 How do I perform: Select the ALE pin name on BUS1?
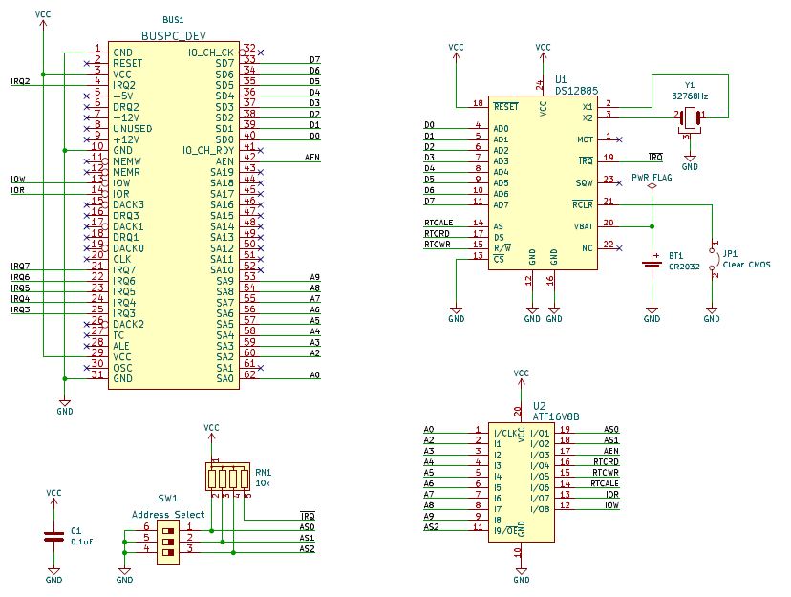pyautogui.click(x=121, y=346)
